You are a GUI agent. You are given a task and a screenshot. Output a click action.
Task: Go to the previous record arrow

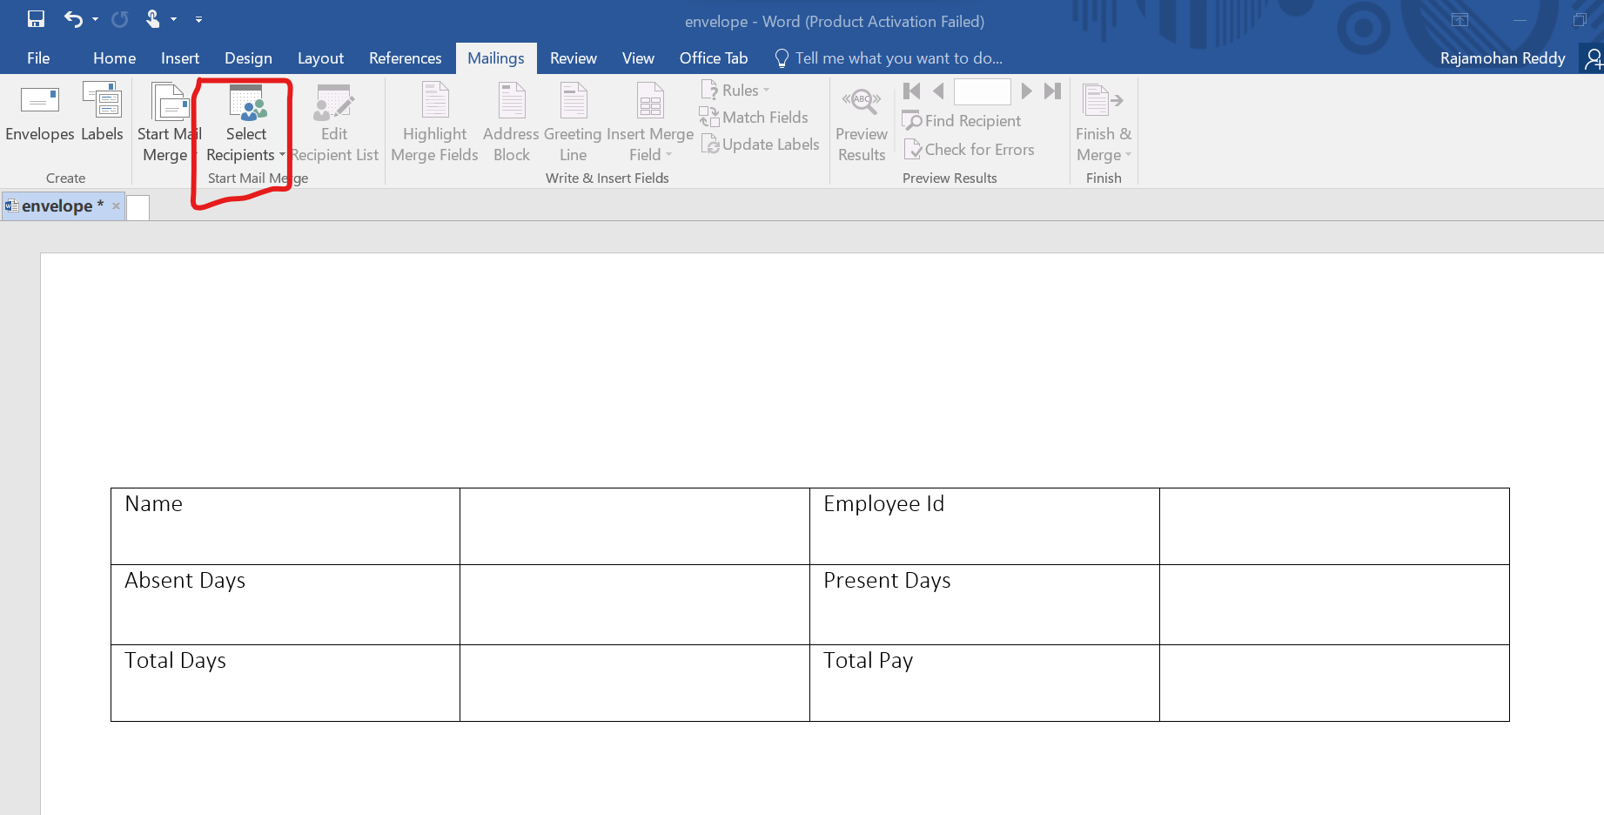(938, 91)
